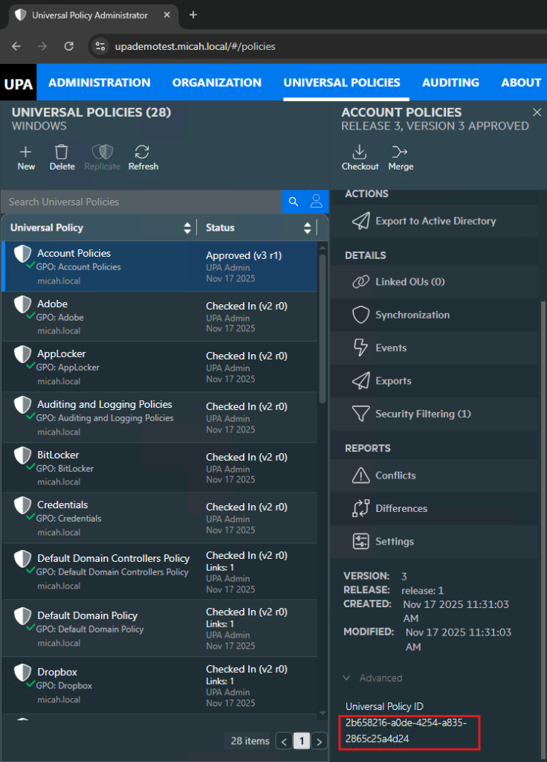Open the Administration menu tab
The width and height of the screenshot is (547, 762).
point(100,83)
